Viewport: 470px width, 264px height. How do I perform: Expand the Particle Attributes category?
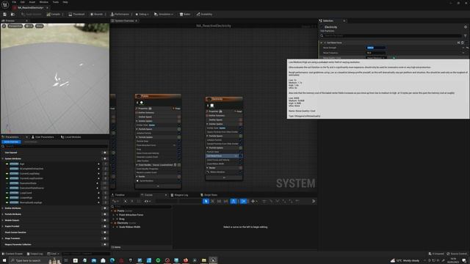pos(3,214)
